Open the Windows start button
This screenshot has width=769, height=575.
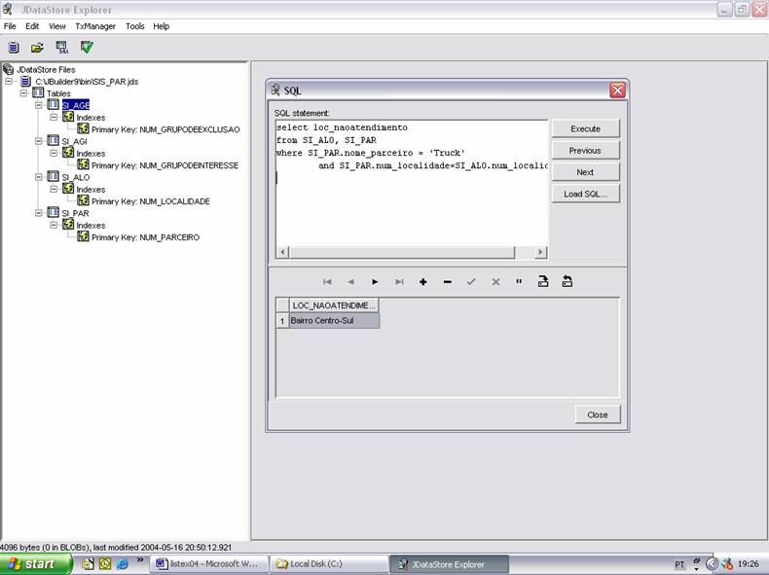click(x=35, y=563)
